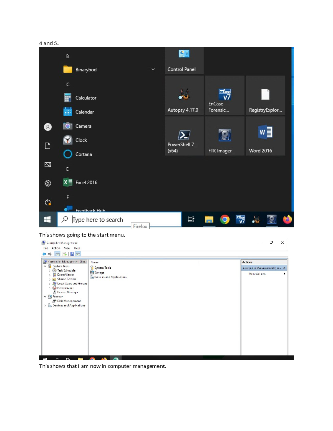Click the Name column header
This screenshot has width=333, height=431.
click(x=95, y=262)
